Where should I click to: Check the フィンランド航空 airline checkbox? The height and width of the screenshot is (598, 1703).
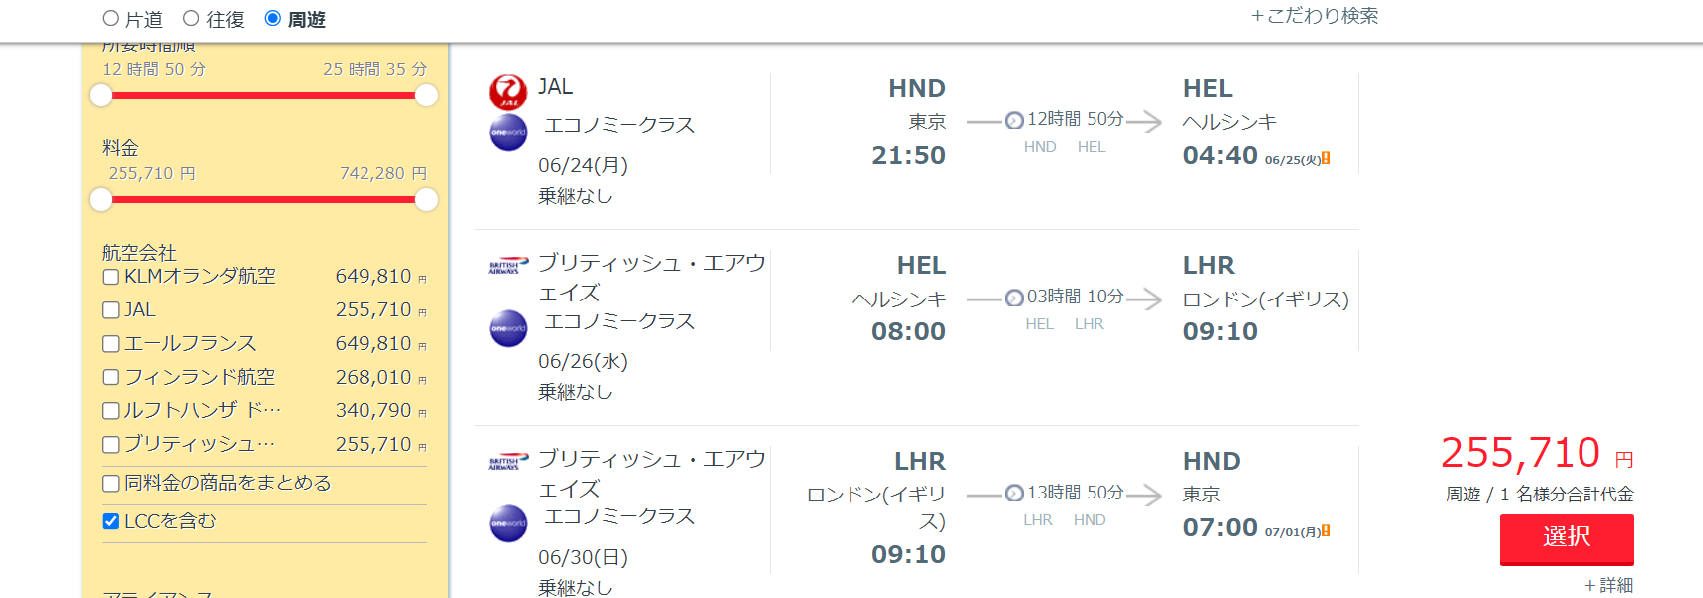click(x=111, y=378)
